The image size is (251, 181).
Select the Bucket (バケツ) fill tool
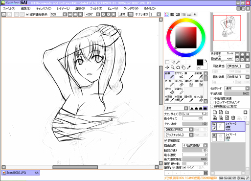point(169,91)
